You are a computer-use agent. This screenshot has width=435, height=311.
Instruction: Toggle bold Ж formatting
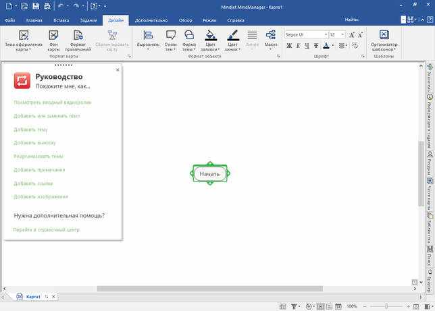289,45
